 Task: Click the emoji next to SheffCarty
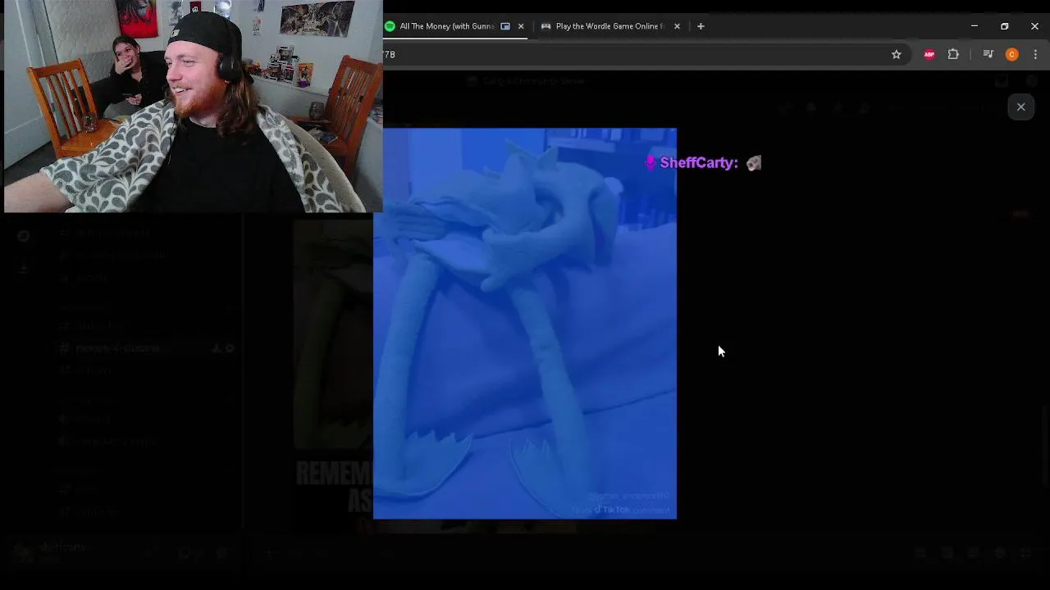[754, 163]
